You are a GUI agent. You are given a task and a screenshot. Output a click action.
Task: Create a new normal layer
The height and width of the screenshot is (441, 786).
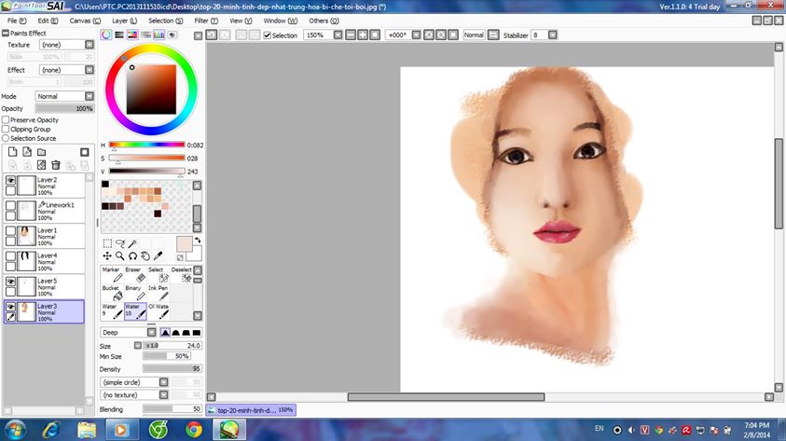click(x=12, y=152)
